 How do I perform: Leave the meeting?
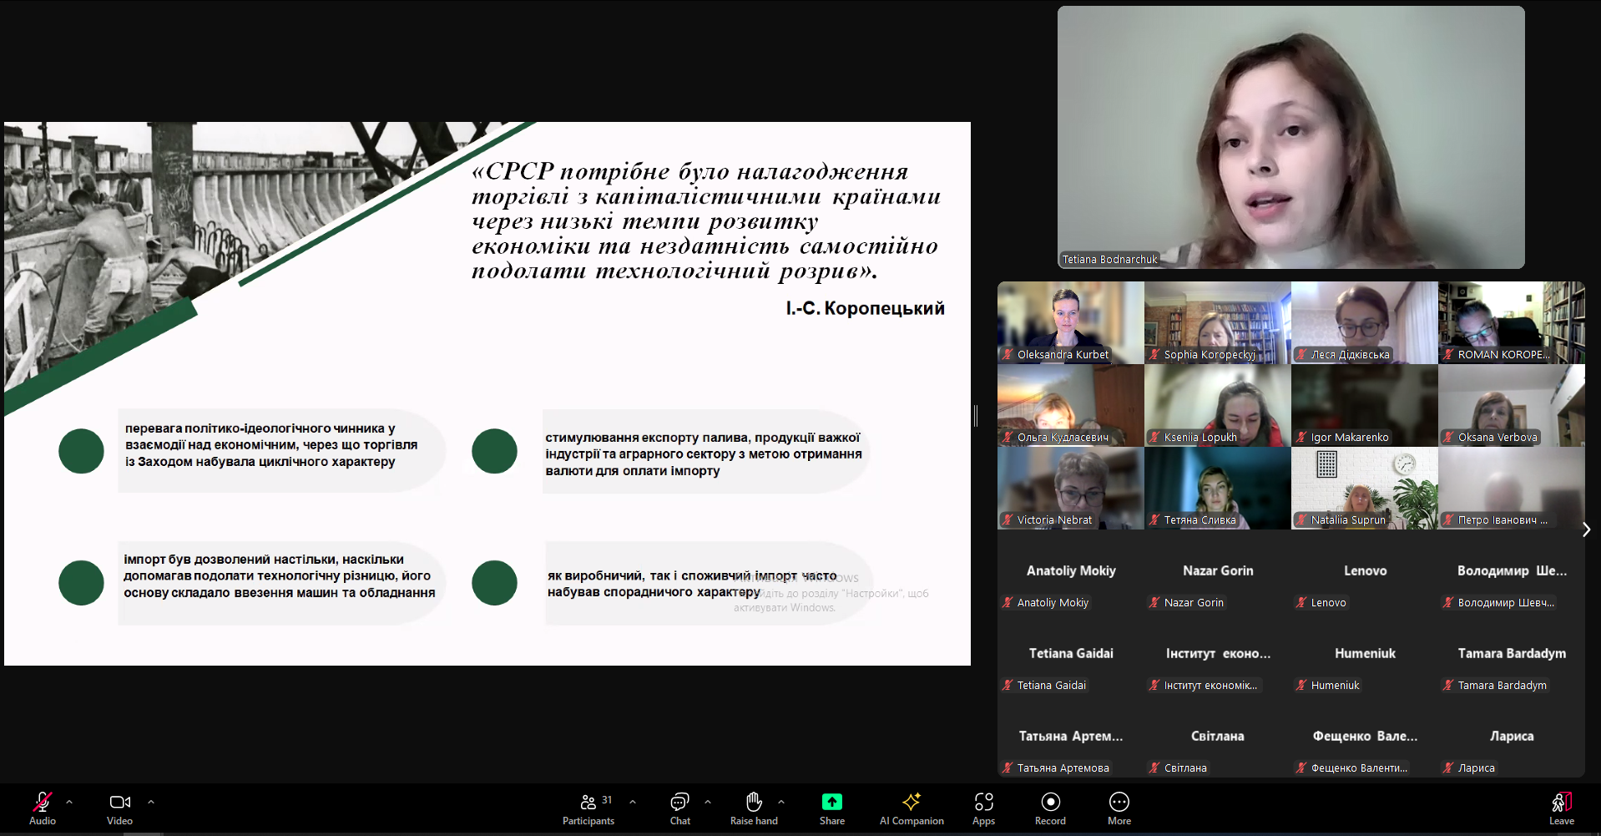(1561, 808)
